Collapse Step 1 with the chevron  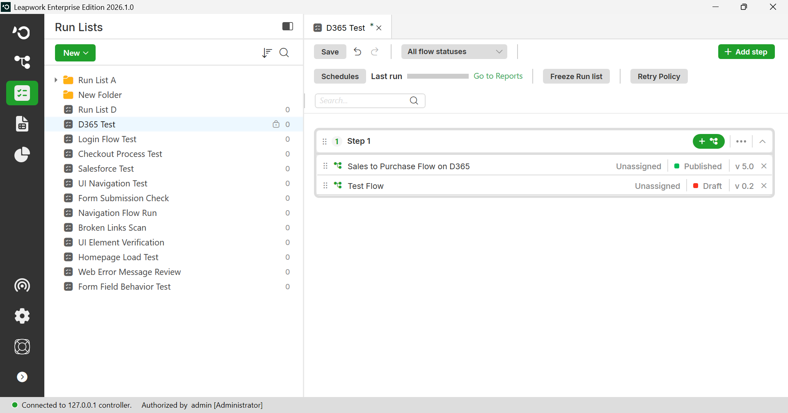(763, 141)
